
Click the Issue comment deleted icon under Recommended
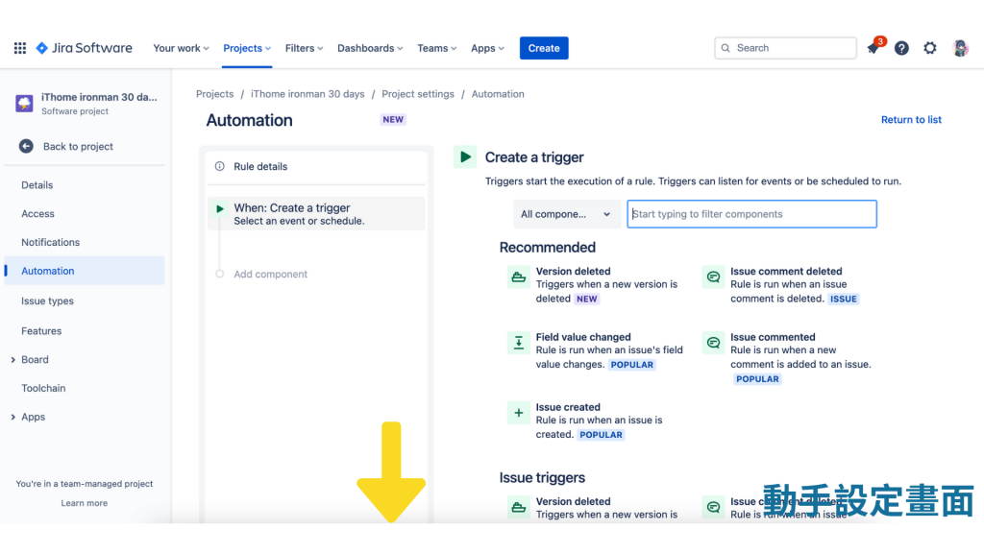(x=713, y=276)
